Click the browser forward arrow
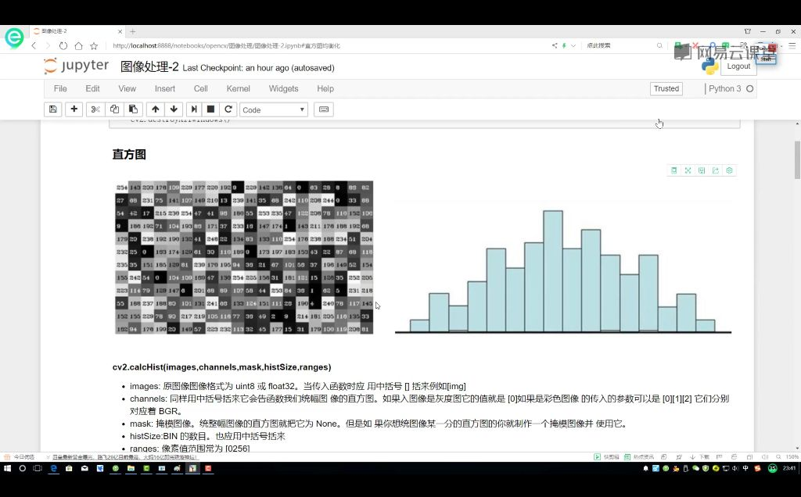The image size is (801, 497). tap(48, 45)
